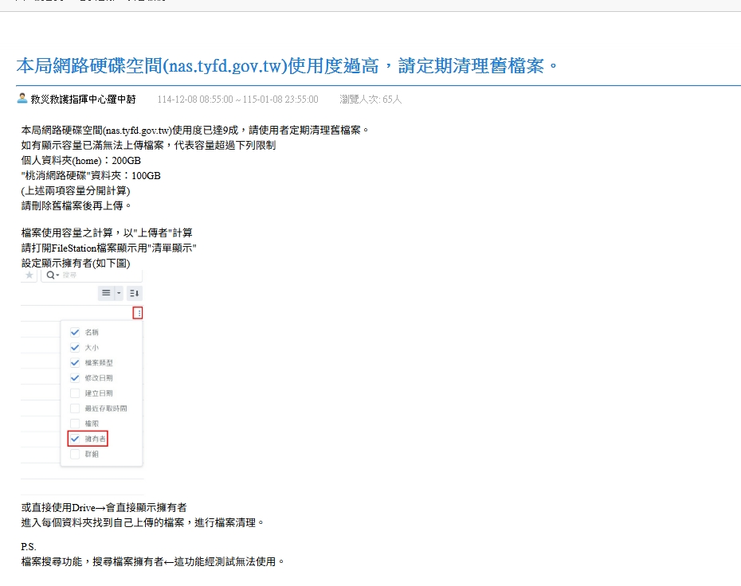Expand the view mode dropdown arrow
This screenshot has height=586, width=741.
tap(119, 293)
